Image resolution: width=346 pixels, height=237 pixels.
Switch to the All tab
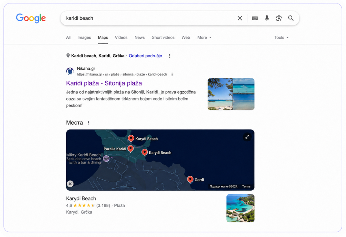click(x=68, y=37)
